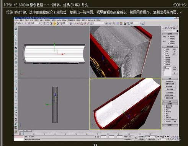Click the Mirror tool icon

tap(107, 24)
